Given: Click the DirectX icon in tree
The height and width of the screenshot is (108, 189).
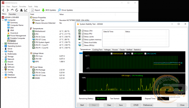Looking at the screenshot, I should pyautogui.click(x=6, y=62).
